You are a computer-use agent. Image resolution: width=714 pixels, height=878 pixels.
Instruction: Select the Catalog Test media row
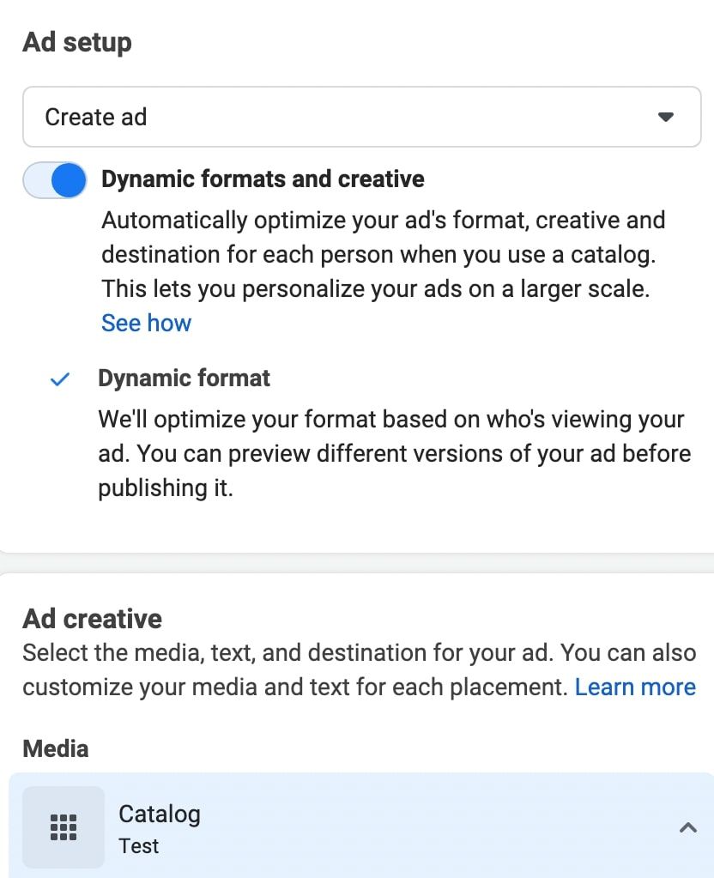click(x=360, y=828)
